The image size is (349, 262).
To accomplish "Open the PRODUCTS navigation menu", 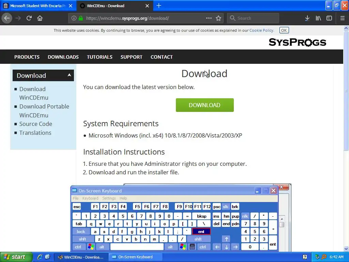I will point(27,57).
